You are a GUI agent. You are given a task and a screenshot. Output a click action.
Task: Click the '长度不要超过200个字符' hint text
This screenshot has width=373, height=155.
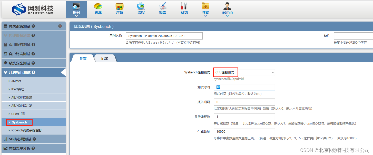coord(350,43)
